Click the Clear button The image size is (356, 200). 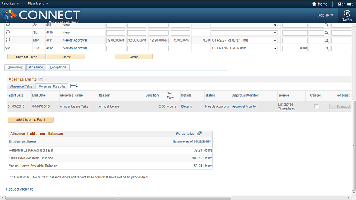[x=133, y=57]
